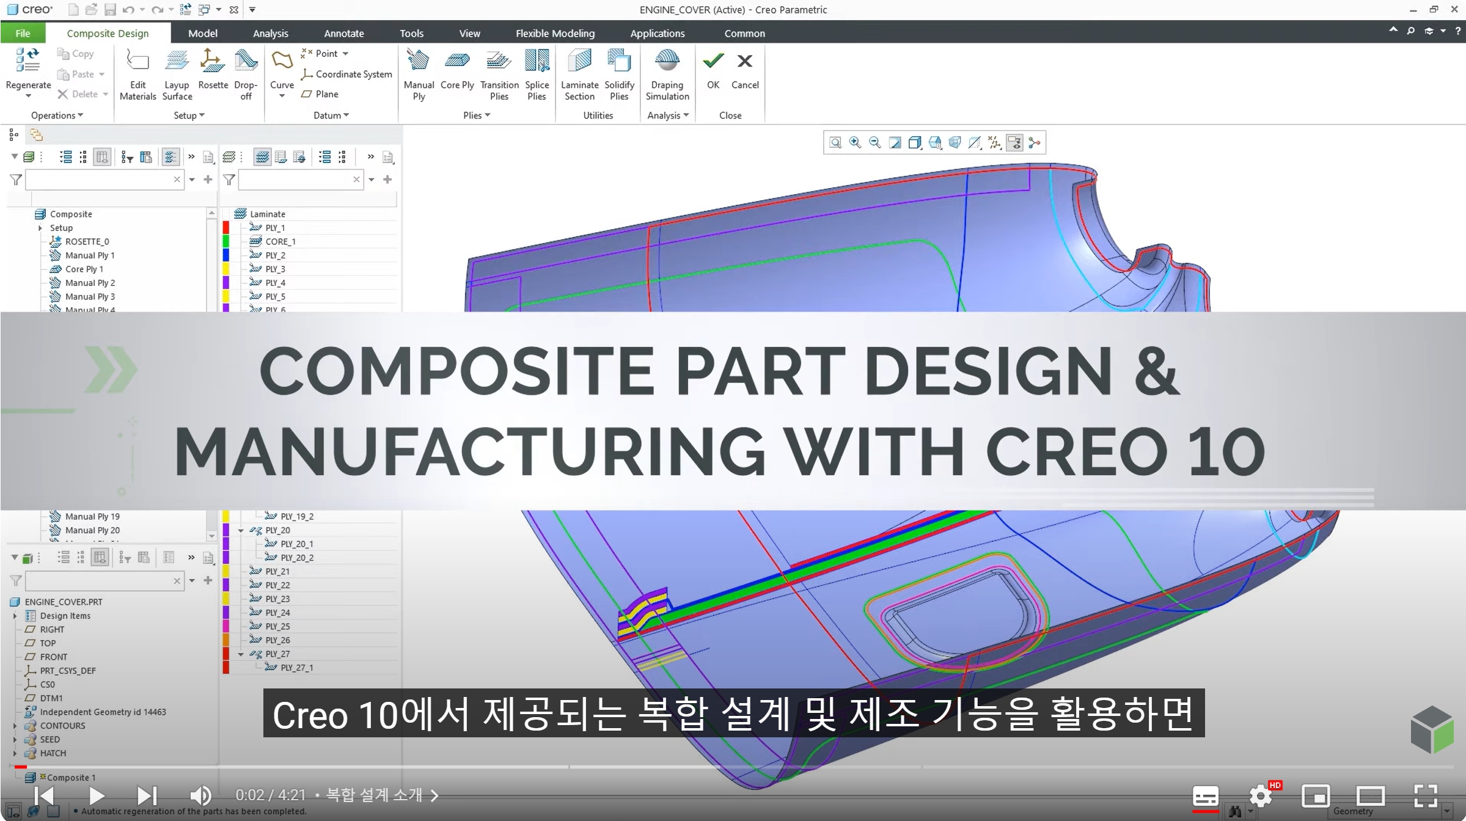This screenshot has width=1466, height=821.
Task: Insert a Coordinate System datum
Action: (x=346, y=74)
